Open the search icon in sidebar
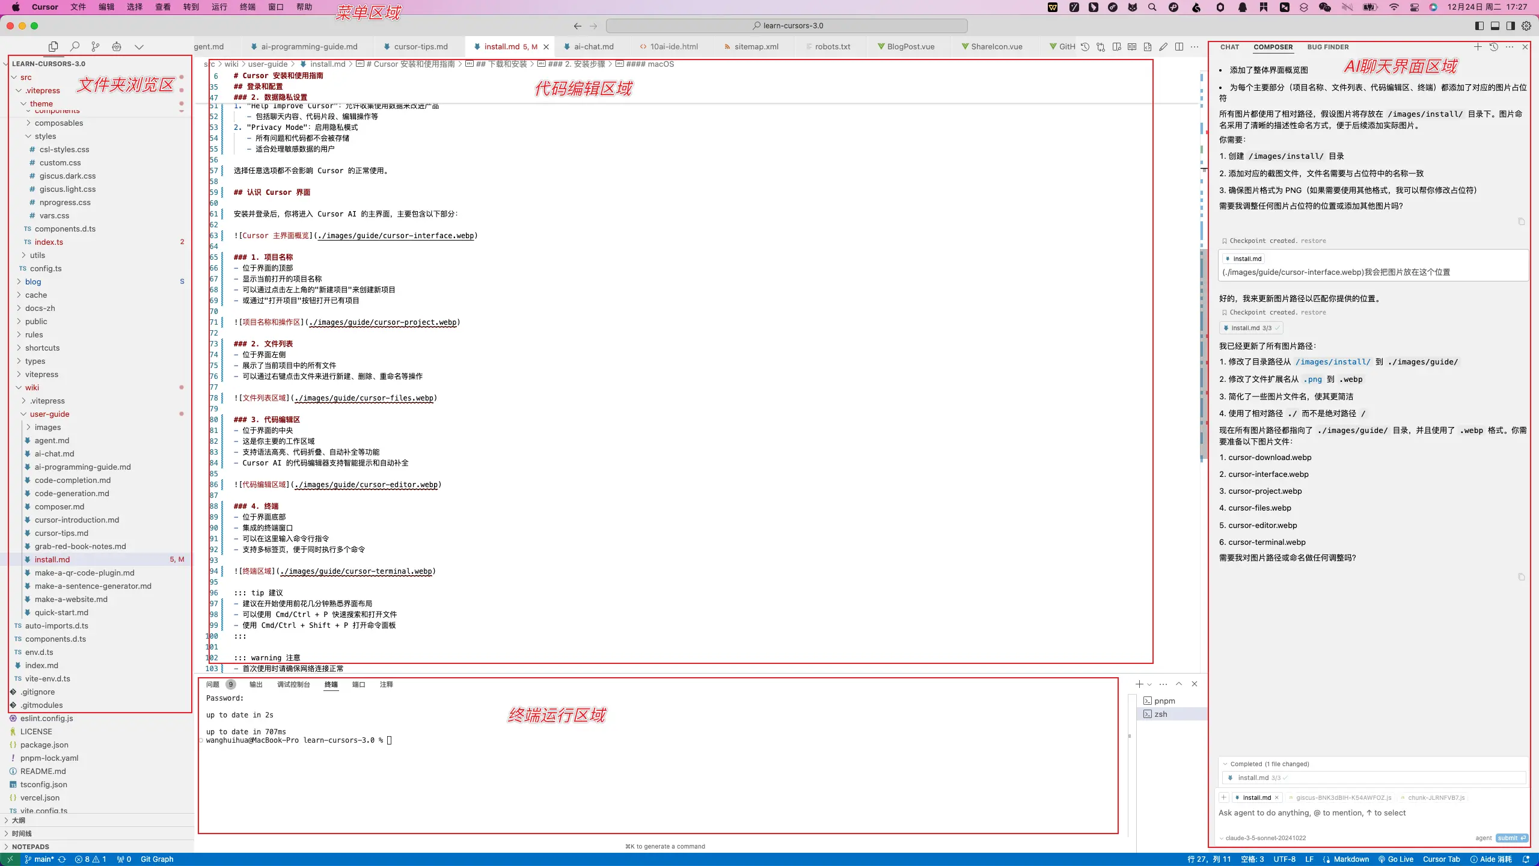The height and width of the screenshot is (866, 1539). click(75, 46)
